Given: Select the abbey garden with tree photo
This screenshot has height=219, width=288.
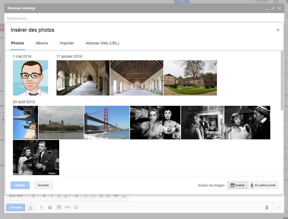Looking at the screenshot, I should 190,78.
